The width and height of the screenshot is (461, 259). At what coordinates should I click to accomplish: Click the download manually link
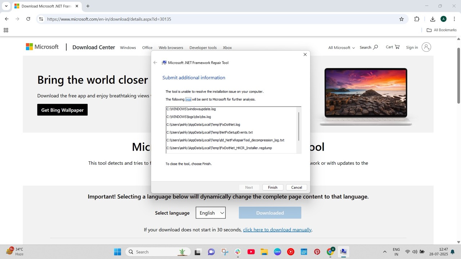(x=277, y=230)
